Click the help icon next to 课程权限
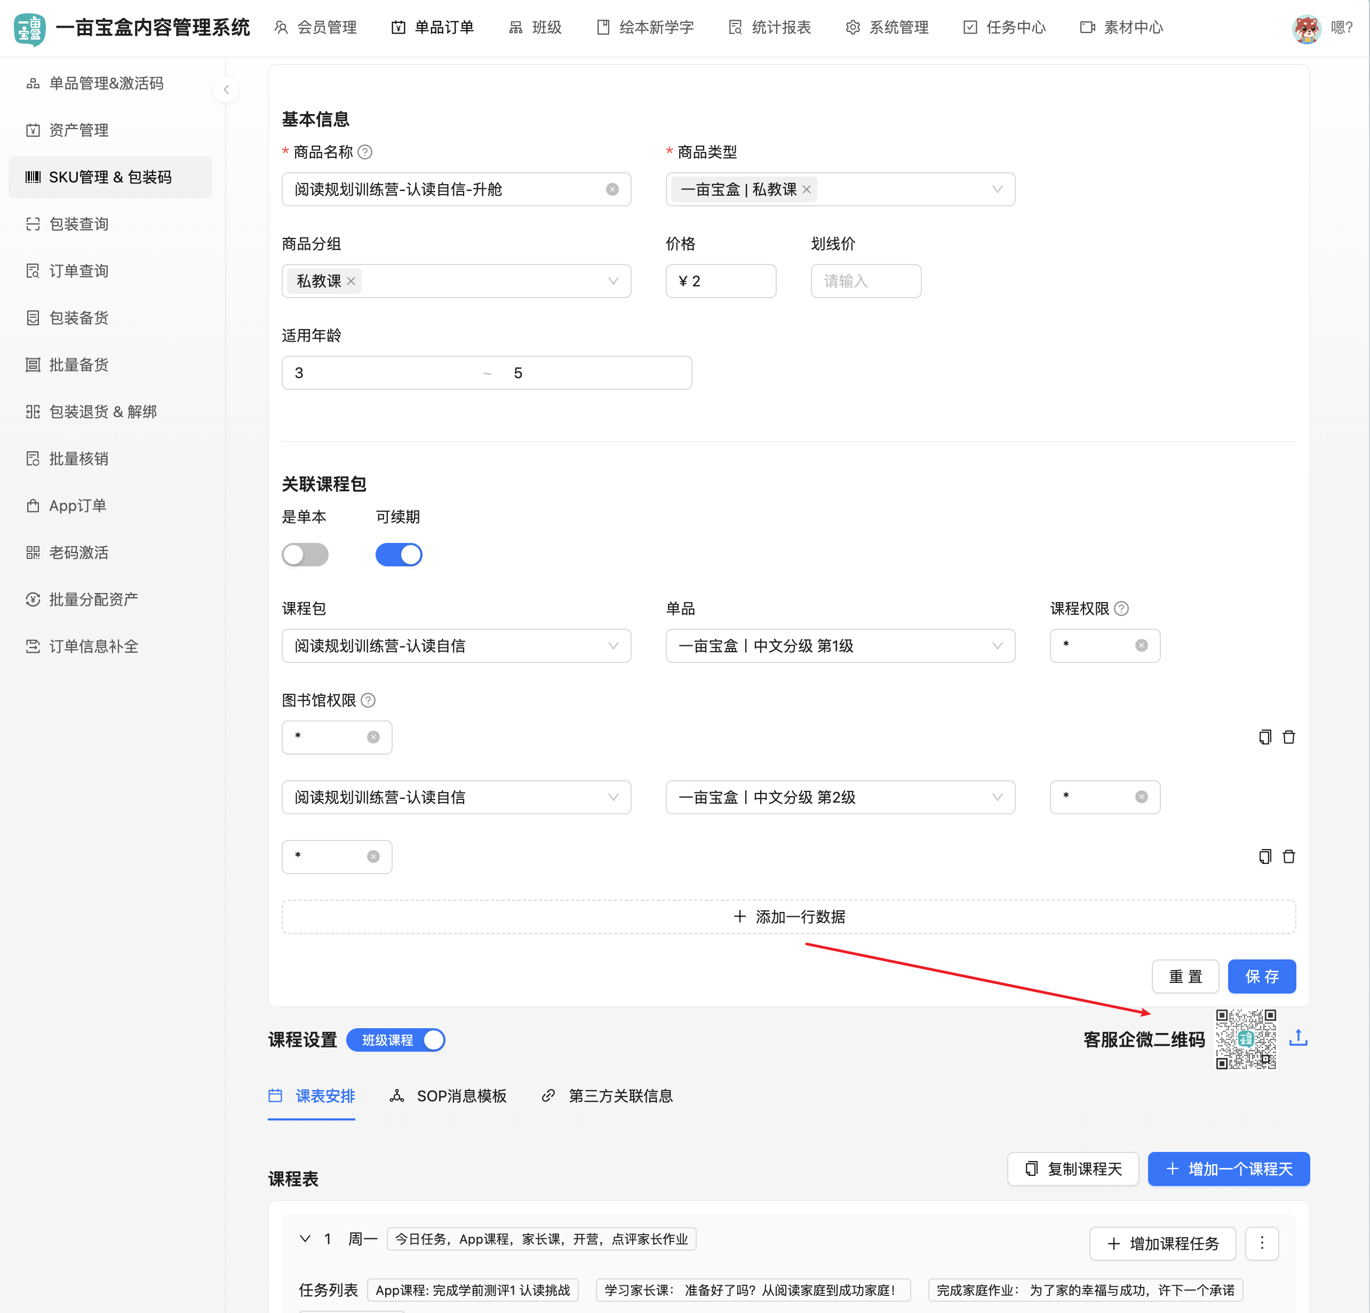This screenshot has width=1370, height=1313. (x=1122, y=609)
